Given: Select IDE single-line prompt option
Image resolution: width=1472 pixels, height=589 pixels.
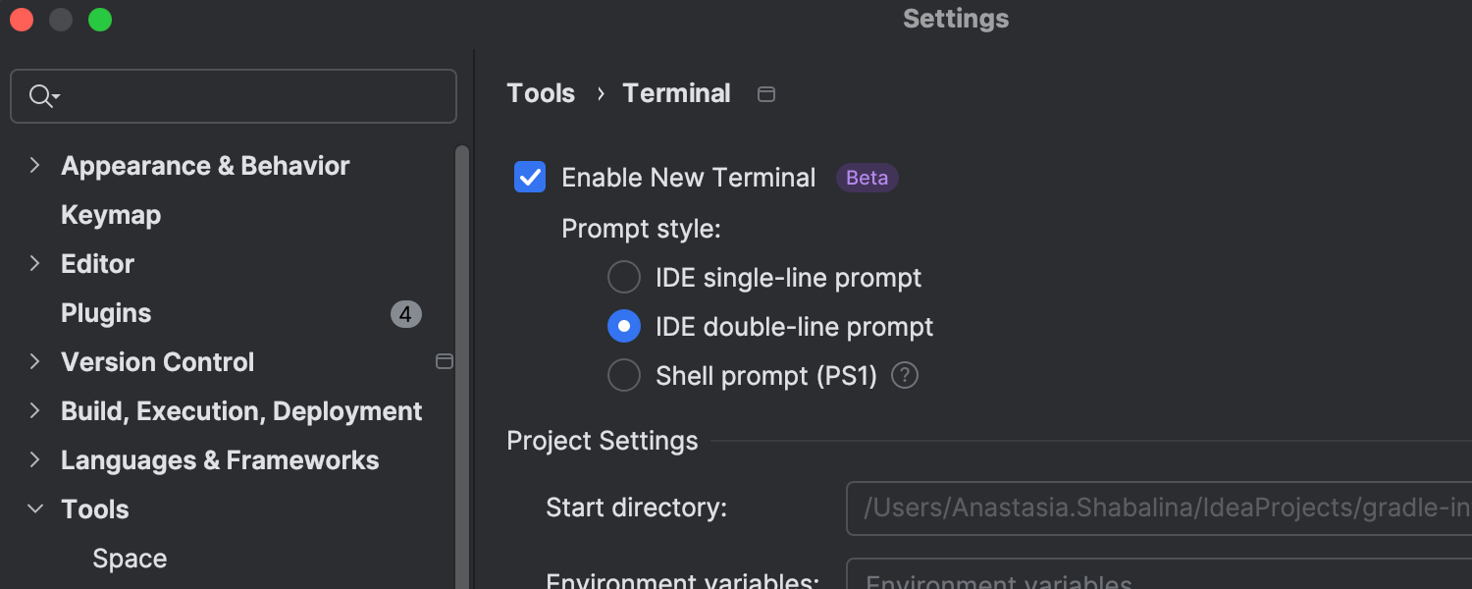Looking at the screenshot, I should tap(624, 278).
